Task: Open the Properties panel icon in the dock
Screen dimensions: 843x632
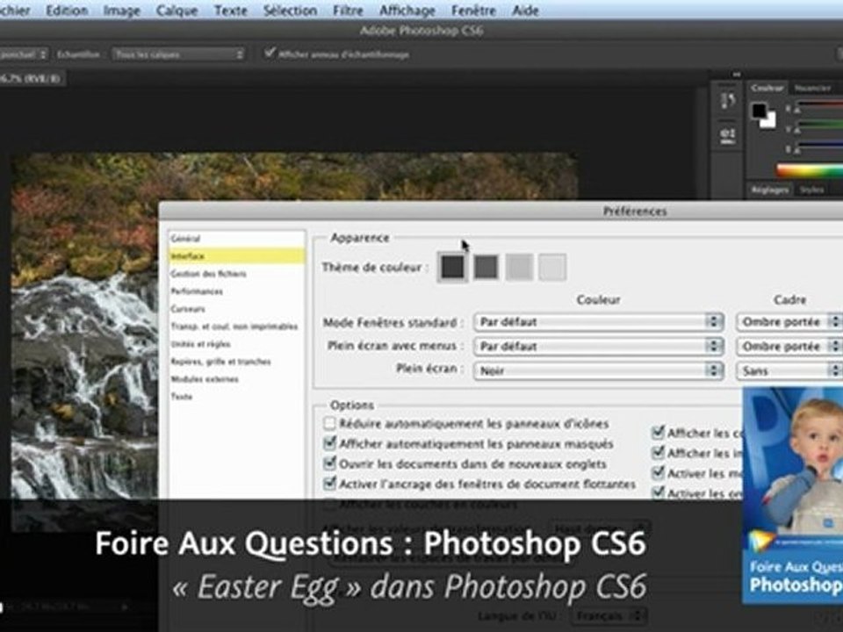Action: point(728,134)
